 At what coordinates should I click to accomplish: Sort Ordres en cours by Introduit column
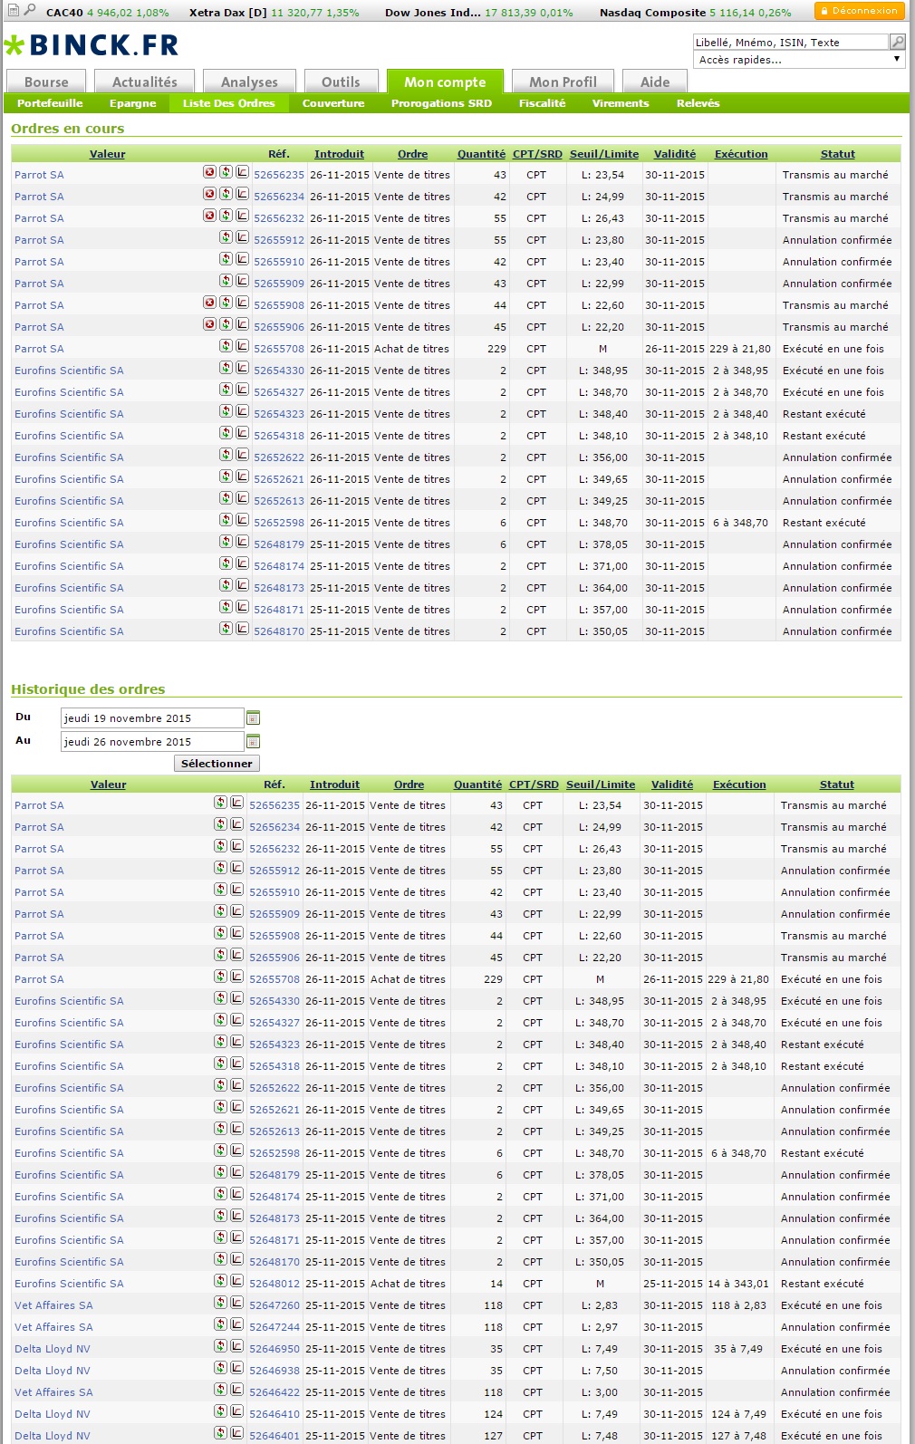pyautogui.click(x=339, y=154)
